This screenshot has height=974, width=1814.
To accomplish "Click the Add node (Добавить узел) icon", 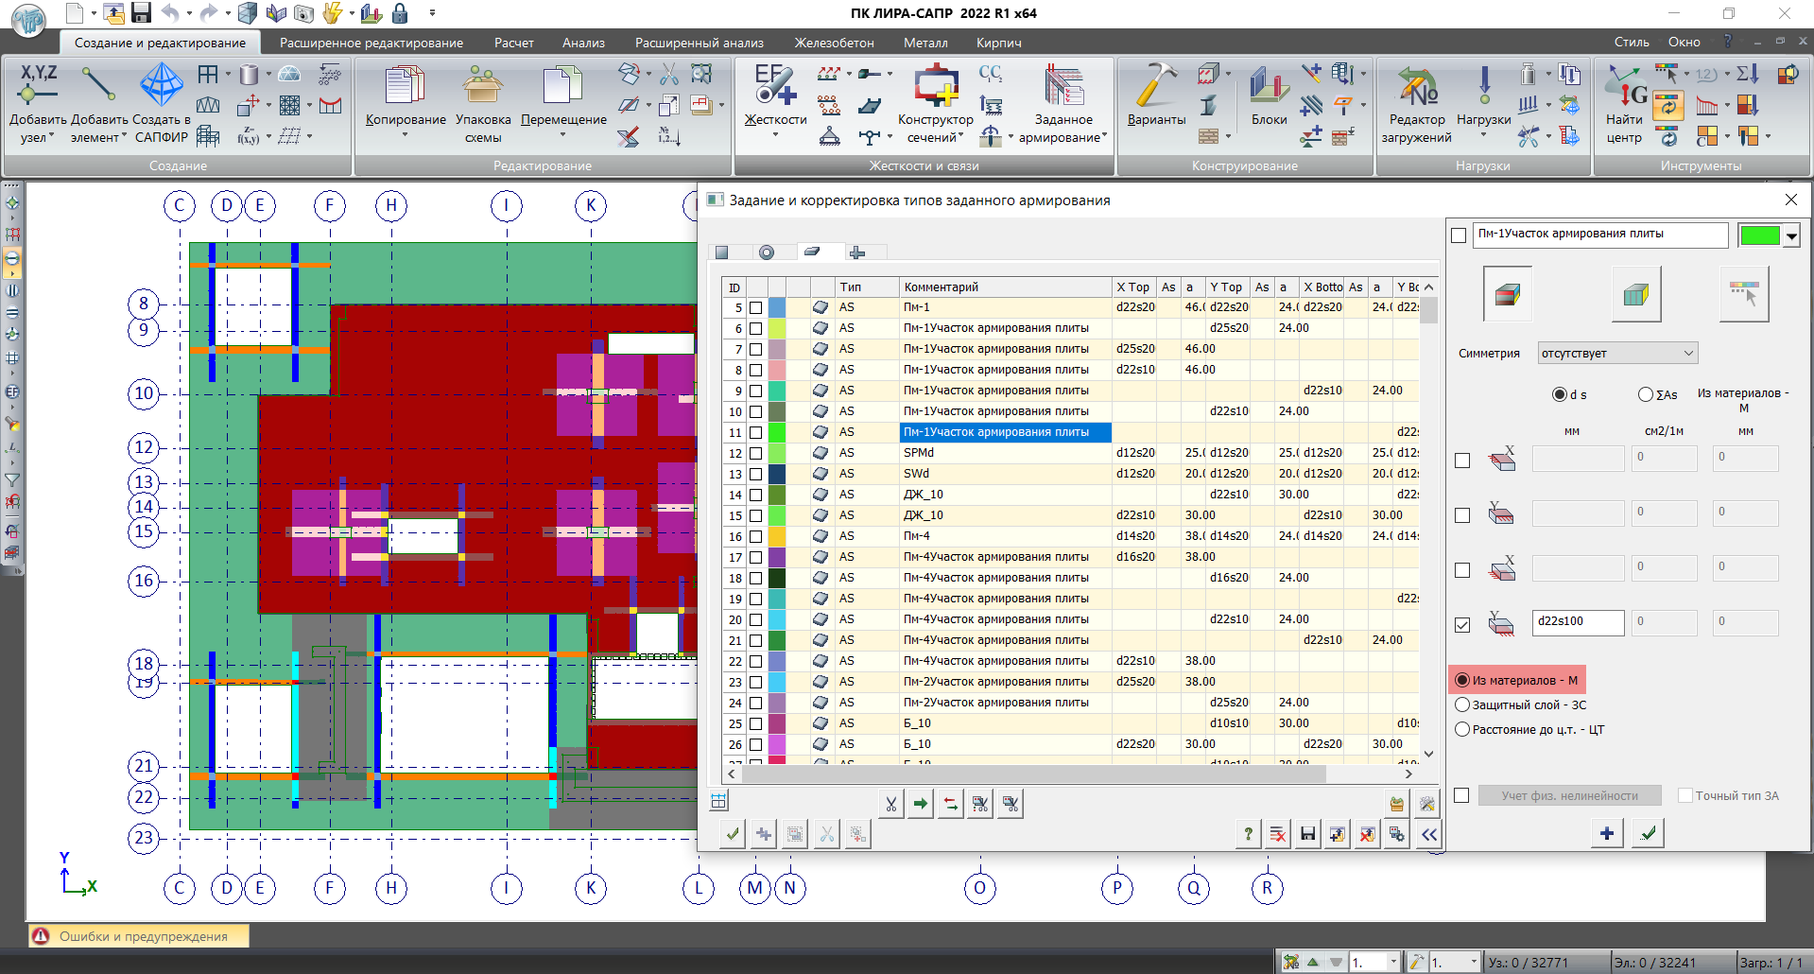I will tap(38, 85).
